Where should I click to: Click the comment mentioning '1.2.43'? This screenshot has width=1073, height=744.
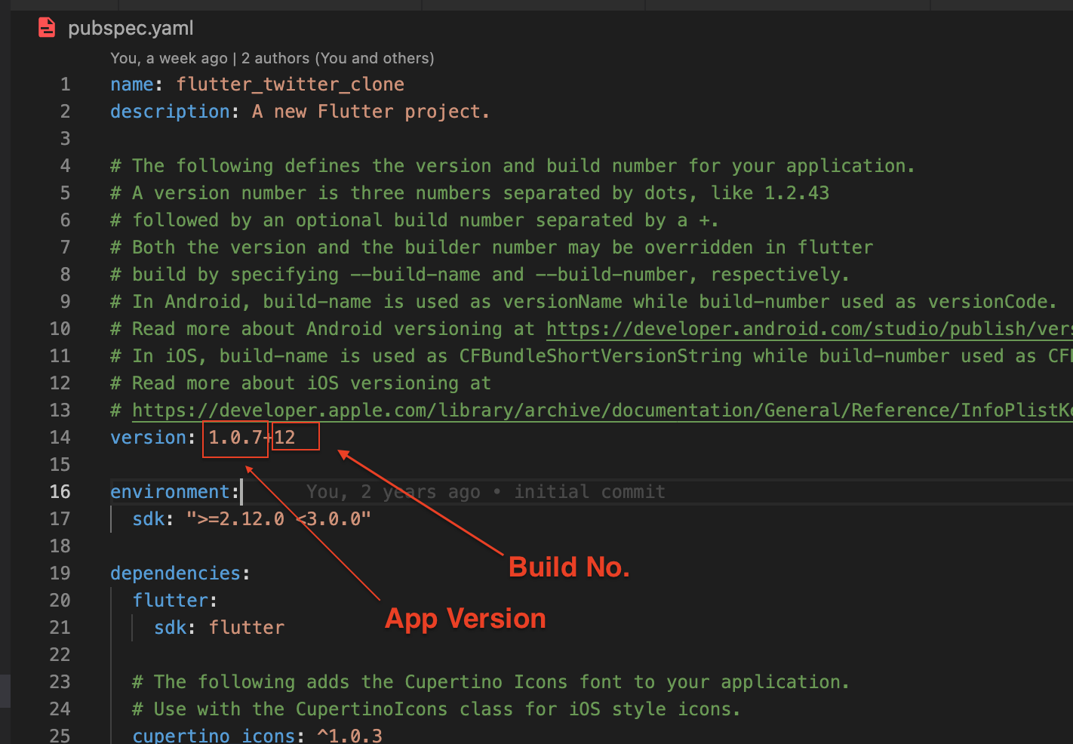click(x=469, y=192)
